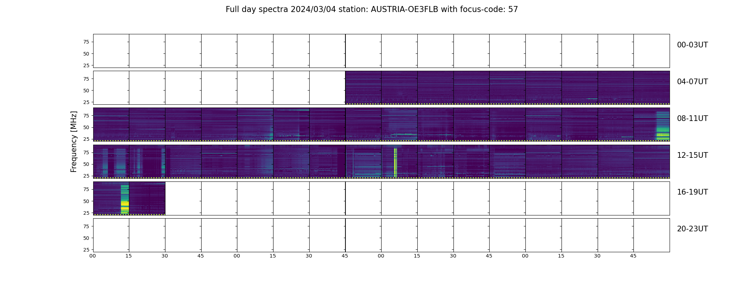Click the '12-15UT' row label
The image size is (744, 283).
692,155
